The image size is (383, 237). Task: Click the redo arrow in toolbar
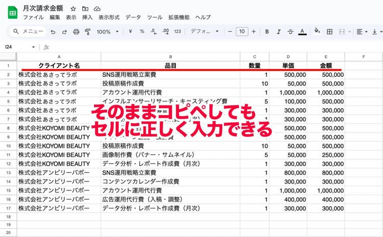64,32
